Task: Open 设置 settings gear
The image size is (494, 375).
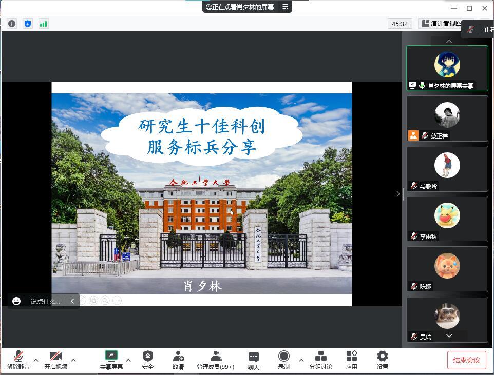Action: pos(383,360)
